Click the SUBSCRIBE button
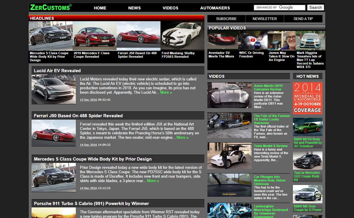This screenshot has height=218, width=354. point(226,19)
